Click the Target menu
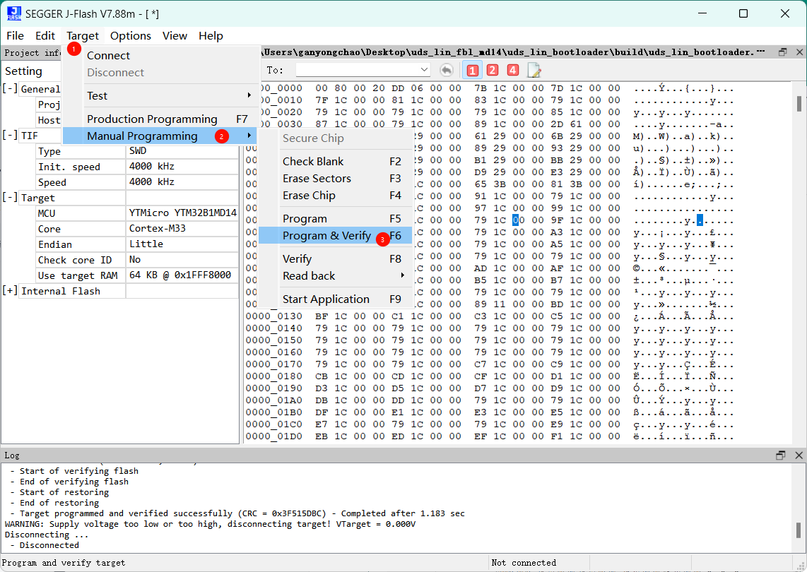807x572 pixels. pyautogui.click(x=83, y=35)
